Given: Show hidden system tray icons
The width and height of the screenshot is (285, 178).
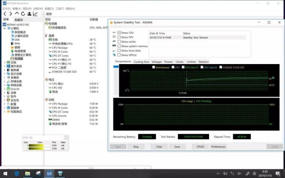Looking at the screenshot, I should [218, 174].
